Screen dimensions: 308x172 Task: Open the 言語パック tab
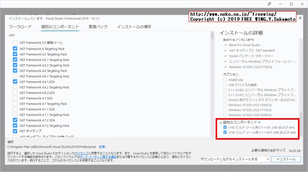[x=98, y=27]
